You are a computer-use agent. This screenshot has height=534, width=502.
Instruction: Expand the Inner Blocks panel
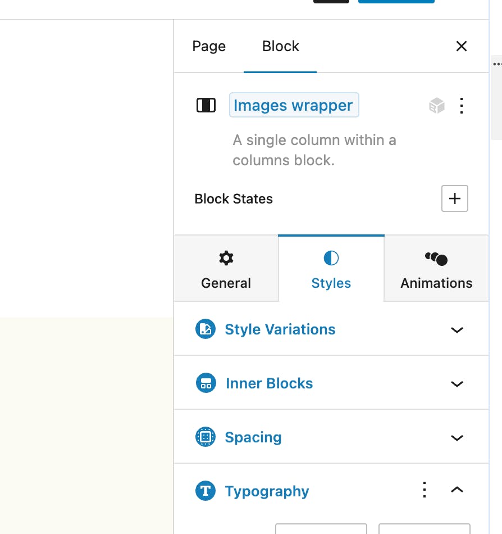pyautogui.click(x=457, y=384)
